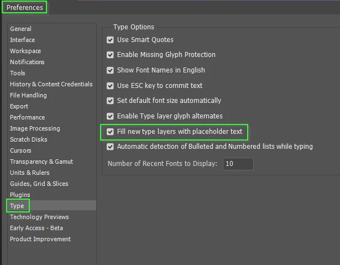Open Technology Previews preferences
Screen dimensions: 340x265
39,217
